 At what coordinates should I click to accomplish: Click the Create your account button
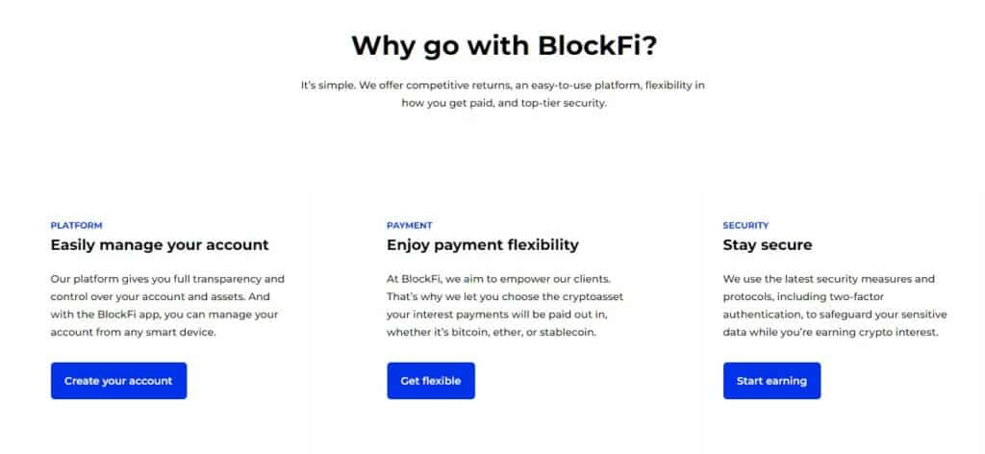coord(118,381)
